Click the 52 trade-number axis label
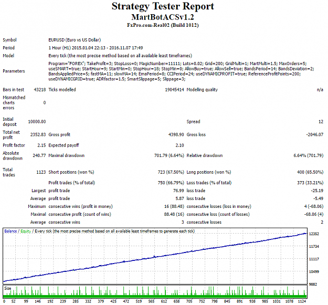This screenshot has width=328, height=305. pos(14,301)
